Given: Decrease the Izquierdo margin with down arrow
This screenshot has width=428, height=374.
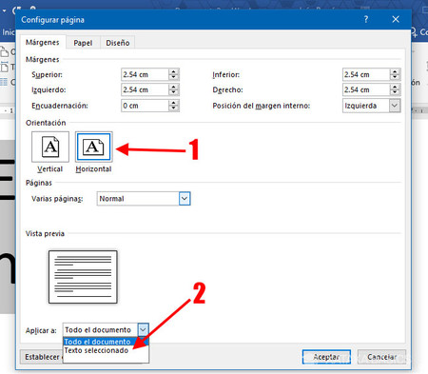Looking at the screenshot, I should point(174,92).
